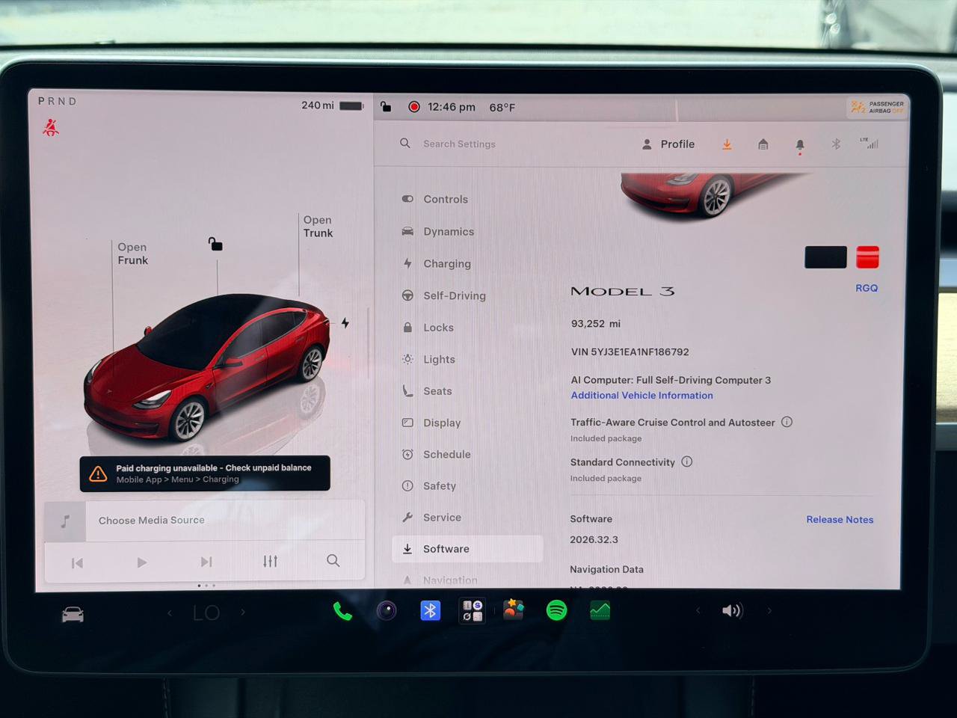Open the Phone app in dock
This screenshot has width=957, height=718.
pos(342,611)
